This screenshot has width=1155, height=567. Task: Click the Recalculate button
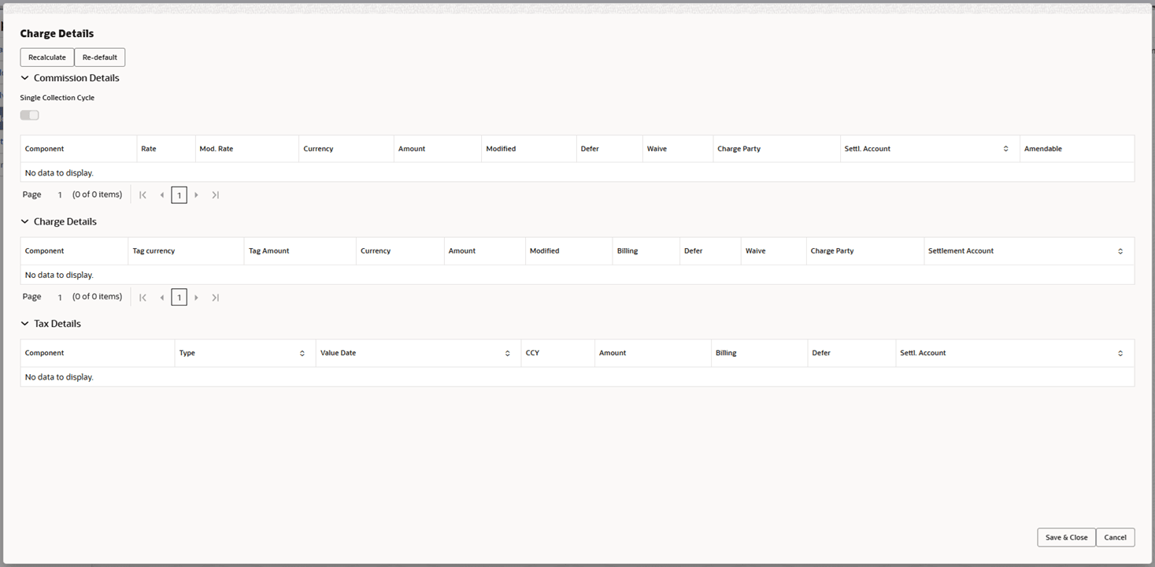pyautogui.click(x=46, y=57)
